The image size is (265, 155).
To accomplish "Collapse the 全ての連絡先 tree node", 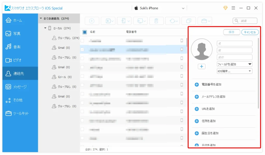I will [x=41, y=18].
